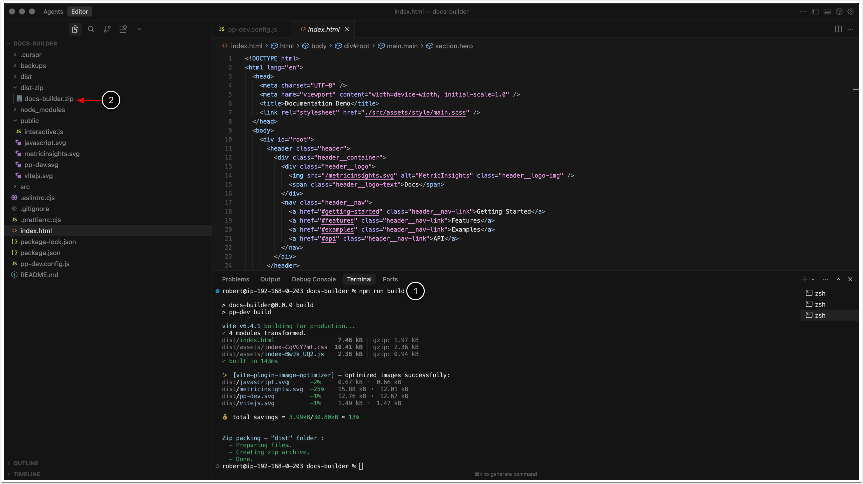Open the Extensions view
Viewport: 863px width, 484px height.
[123, 29]
